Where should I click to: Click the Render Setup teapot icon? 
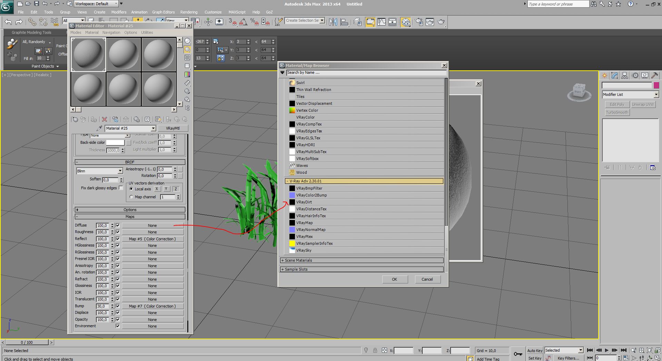pyautogui.click(x=419, y=22)
